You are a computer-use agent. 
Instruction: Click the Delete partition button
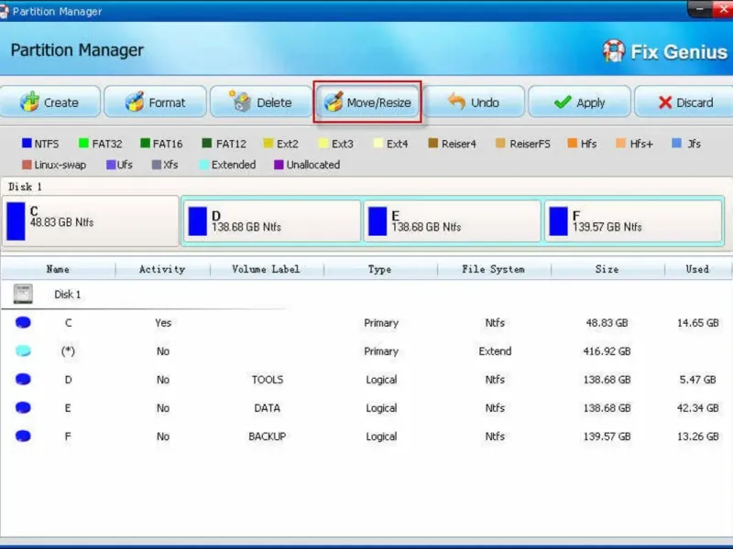coord(261,102)
